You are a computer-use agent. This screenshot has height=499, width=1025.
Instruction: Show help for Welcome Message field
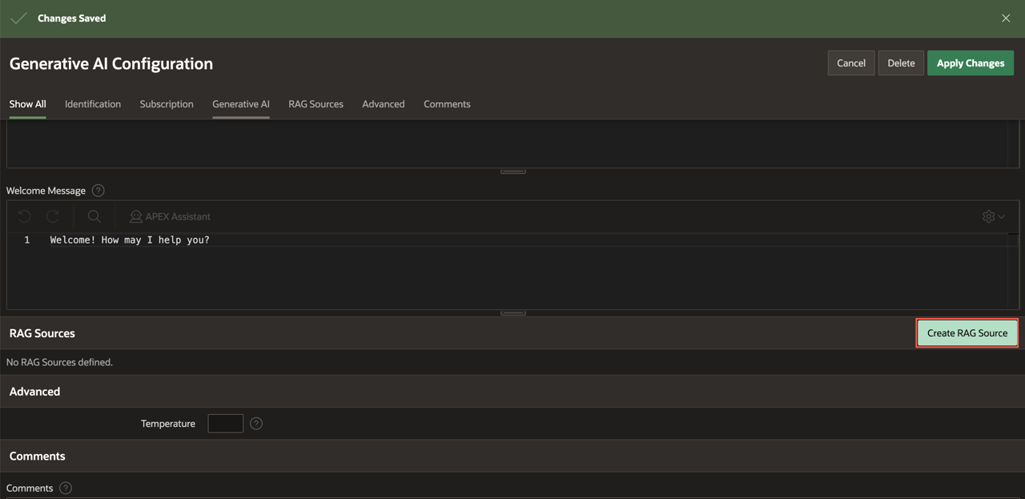coord(98,191)
